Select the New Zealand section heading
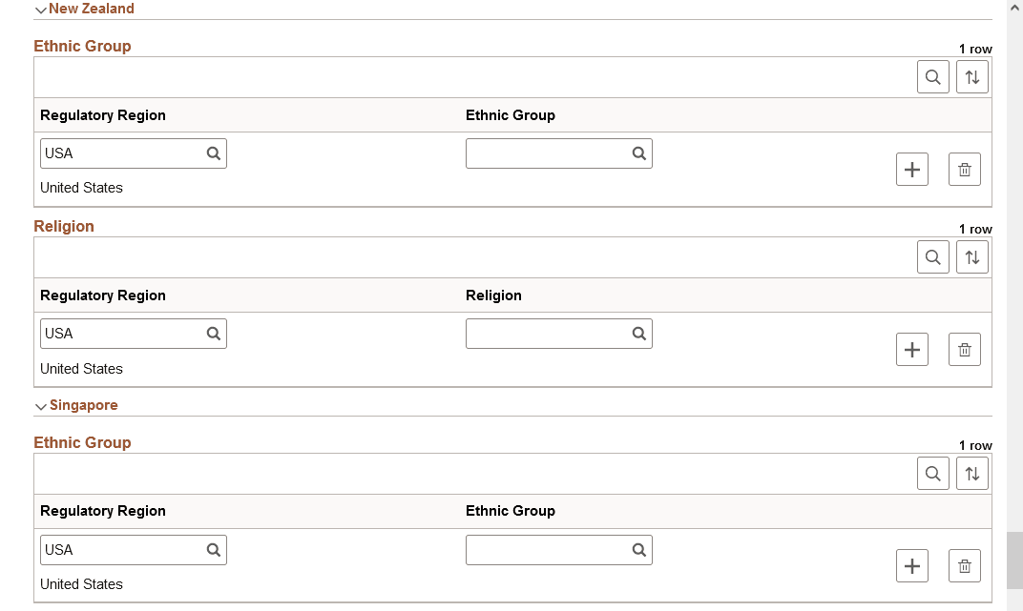Image resolution: width=1023 pixels, height=611 pixels. coord(92,9)
